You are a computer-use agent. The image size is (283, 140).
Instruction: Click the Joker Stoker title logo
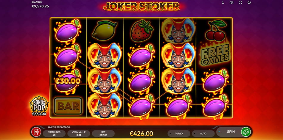click(x=141, y=6)
